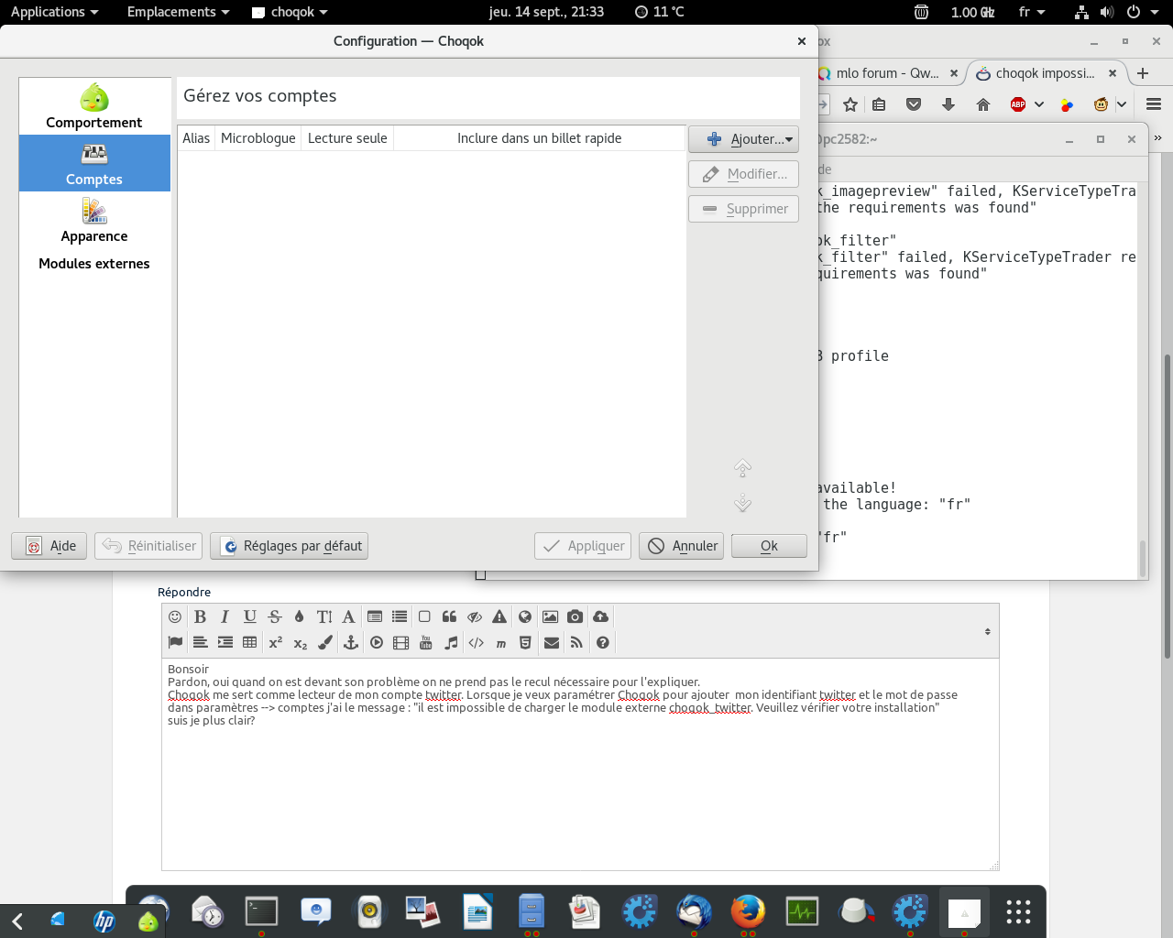Click the cloud upload icon
The image size is (1173, 938).
tap(600, 616)
